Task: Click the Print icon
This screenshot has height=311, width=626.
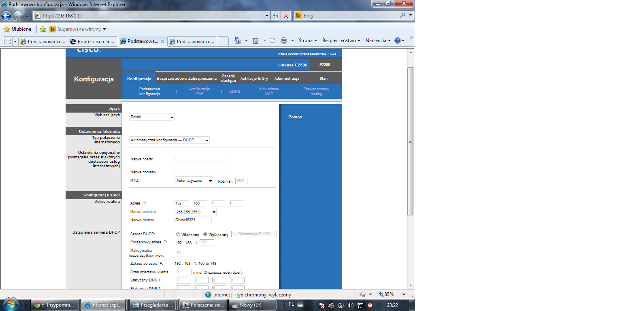Action: point(284,40)
